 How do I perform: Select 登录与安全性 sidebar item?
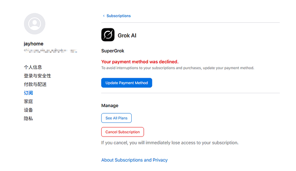pyautogui.click(x=37, y=76)
